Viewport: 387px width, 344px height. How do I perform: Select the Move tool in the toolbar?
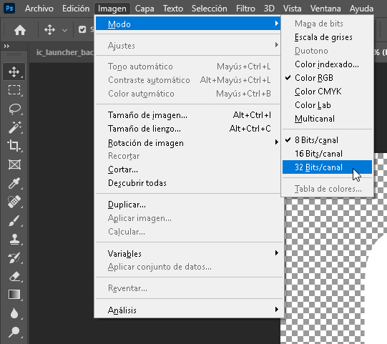[x=14, y=72]
